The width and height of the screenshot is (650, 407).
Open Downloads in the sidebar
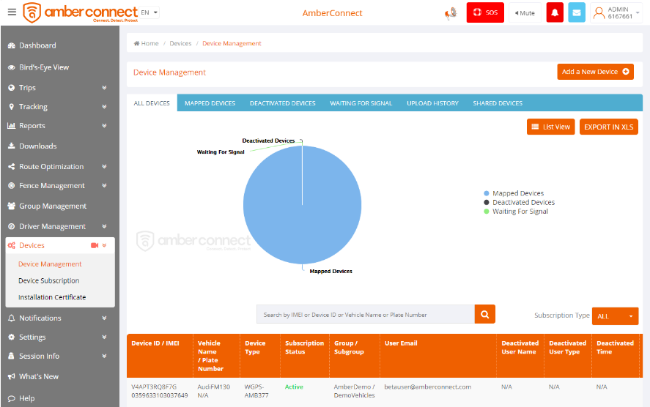pyautogui.click(x=37, y=146)
